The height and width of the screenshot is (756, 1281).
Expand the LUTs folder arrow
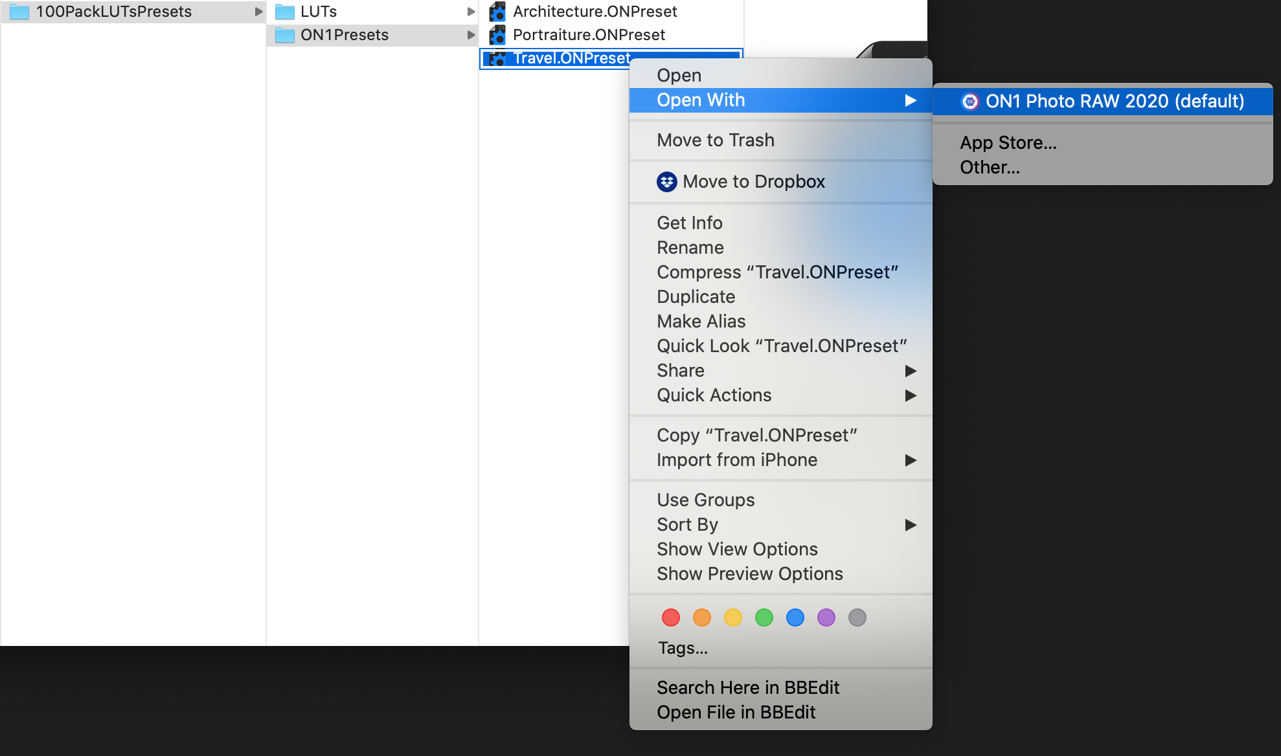coord(471,12)
